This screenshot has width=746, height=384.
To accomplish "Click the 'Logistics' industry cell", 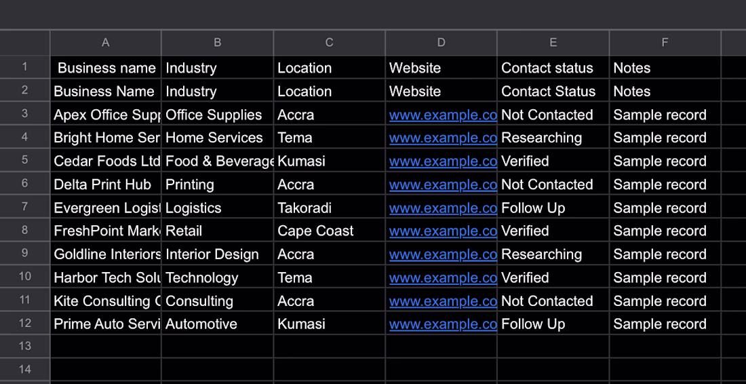I will click(218, 208).
